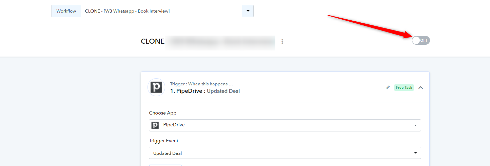Open the Workflow selector dropdown arrow

248,11
